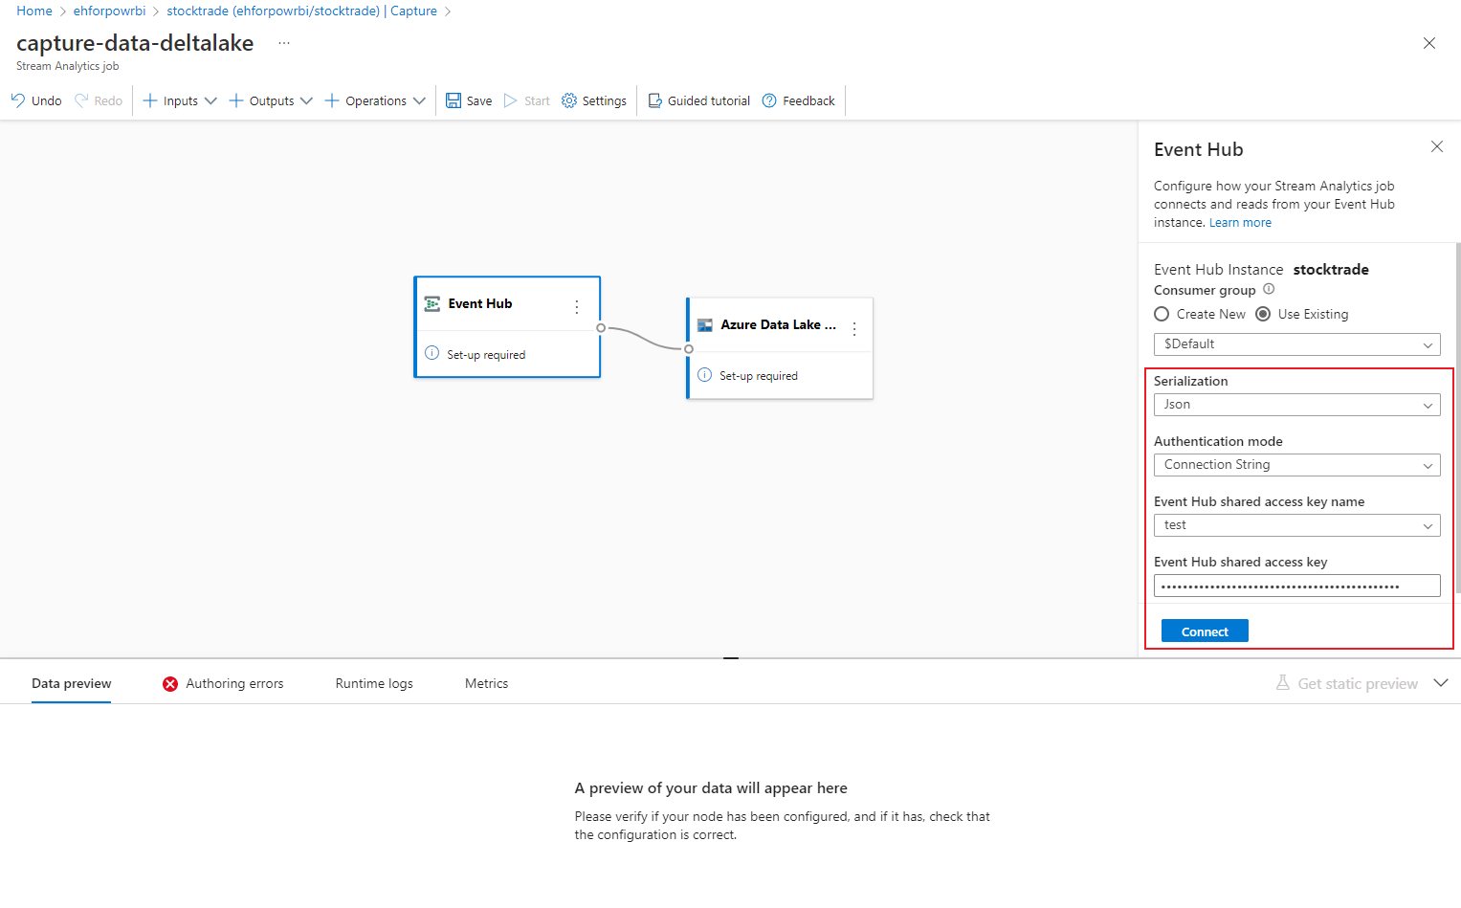Click the panel splitter handle above tabs
Image resolution: width=1461 pixels, height=908 pixels.
pos(731,658)
